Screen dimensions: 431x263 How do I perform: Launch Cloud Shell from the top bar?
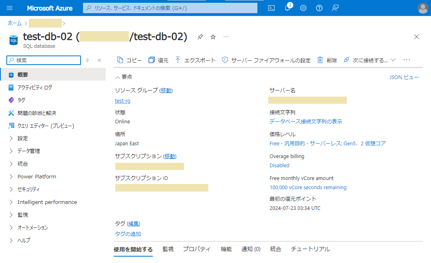(x=271, y=8)
